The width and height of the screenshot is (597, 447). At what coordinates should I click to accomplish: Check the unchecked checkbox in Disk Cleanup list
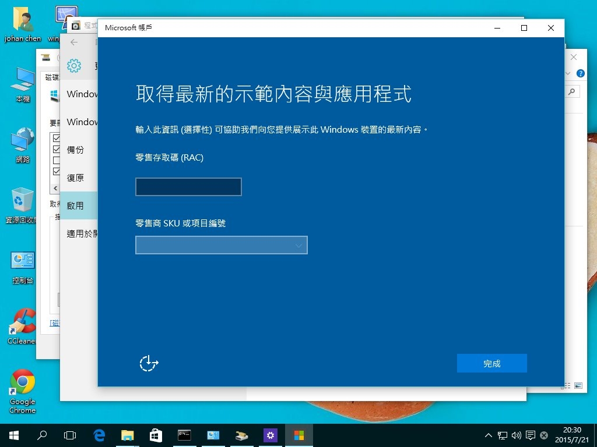click(57, 160)
